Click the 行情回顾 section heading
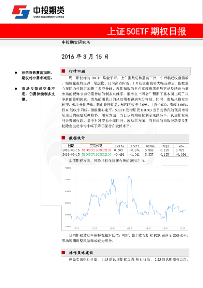203x288 pixels. point(77,71)
